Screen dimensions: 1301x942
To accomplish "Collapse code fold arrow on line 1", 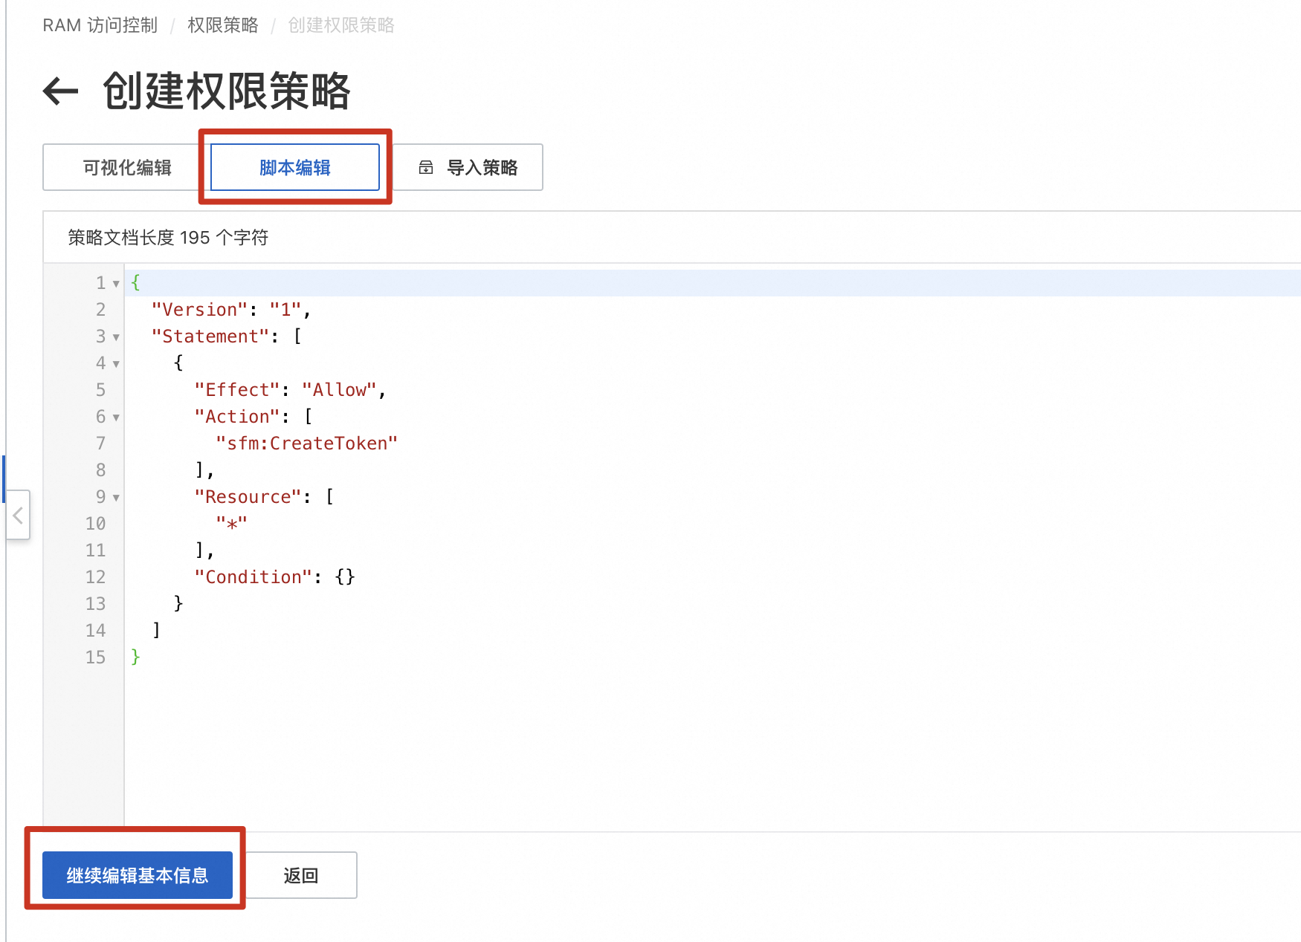I will point(116,284).
